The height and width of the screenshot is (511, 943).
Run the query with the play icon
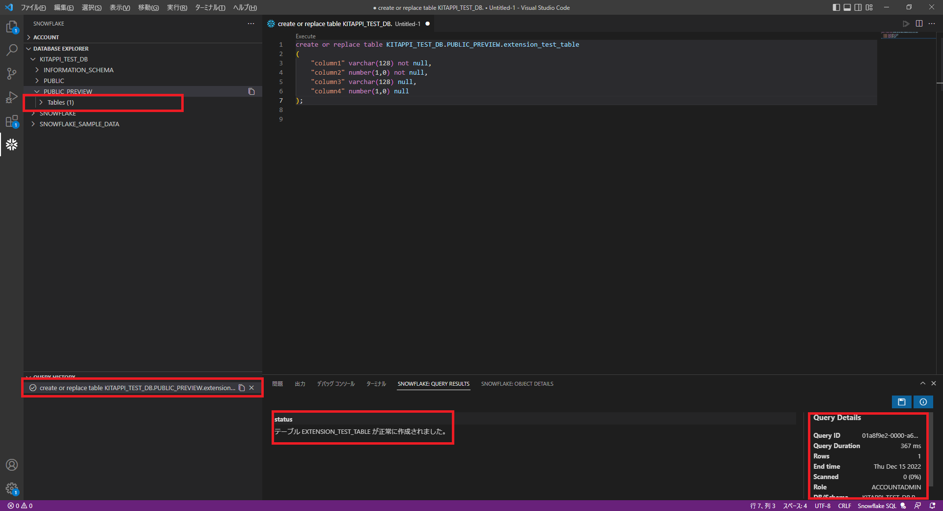click(906, 23)
